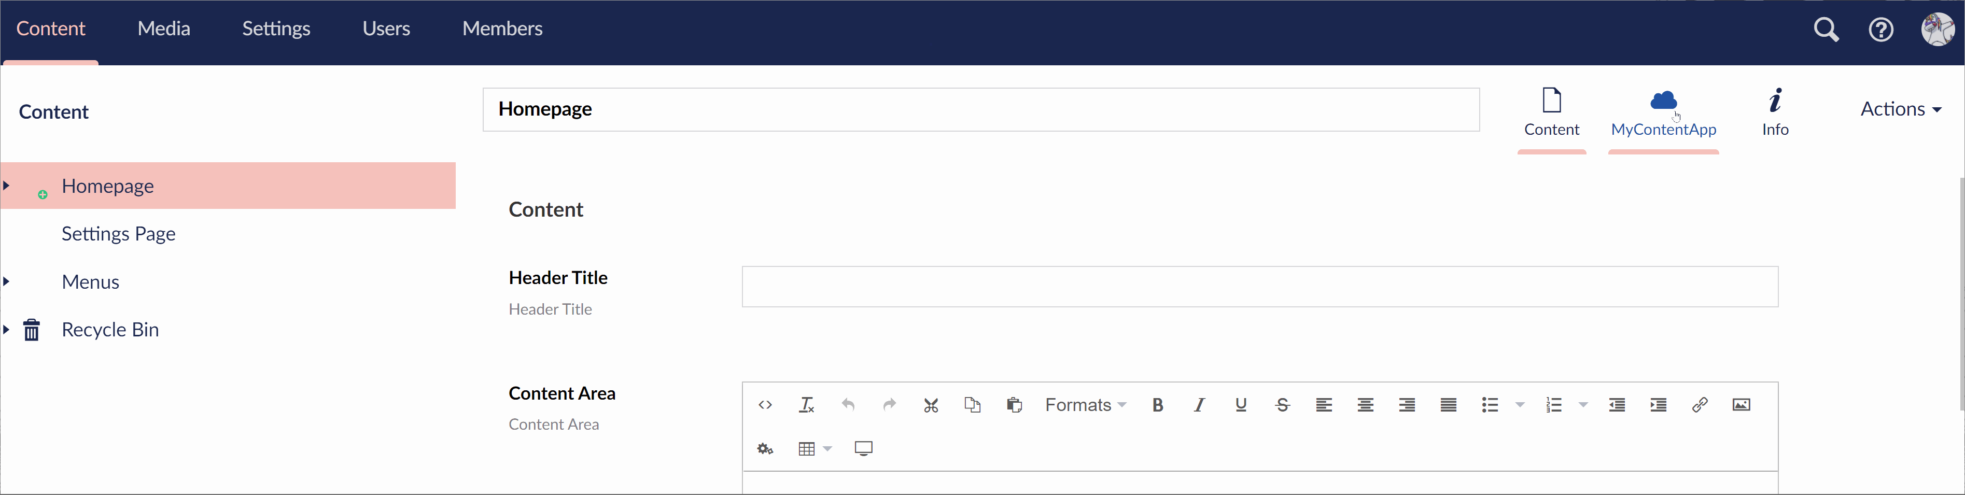Toggle bold formatting
The width and height of the screenshot is (1965, 495).
[1157, 405]
